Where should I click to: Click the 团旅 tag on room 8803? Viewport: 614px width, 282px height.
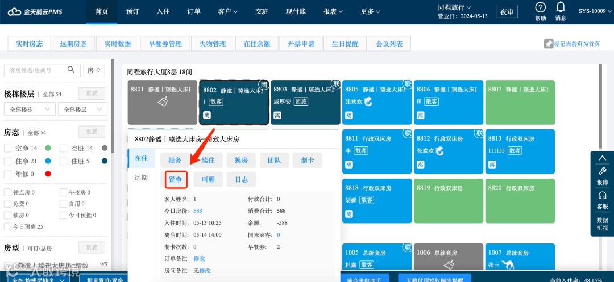[x=301, y=102]
